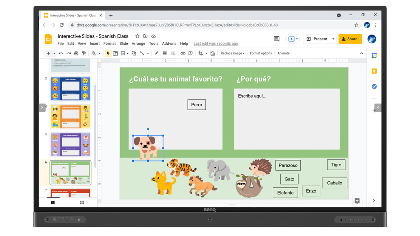Click the Paint format tool
Screen dimensions: 420x236
84,53
